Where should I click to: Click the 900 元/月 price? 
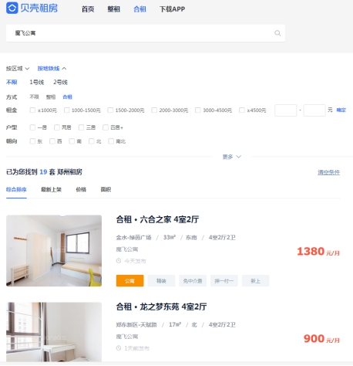tap(321, 339)
